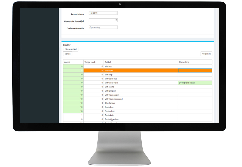The height and width of the screenshot is (167, 242).
Task: Click the Aantal column header
Action: [73, 62]
